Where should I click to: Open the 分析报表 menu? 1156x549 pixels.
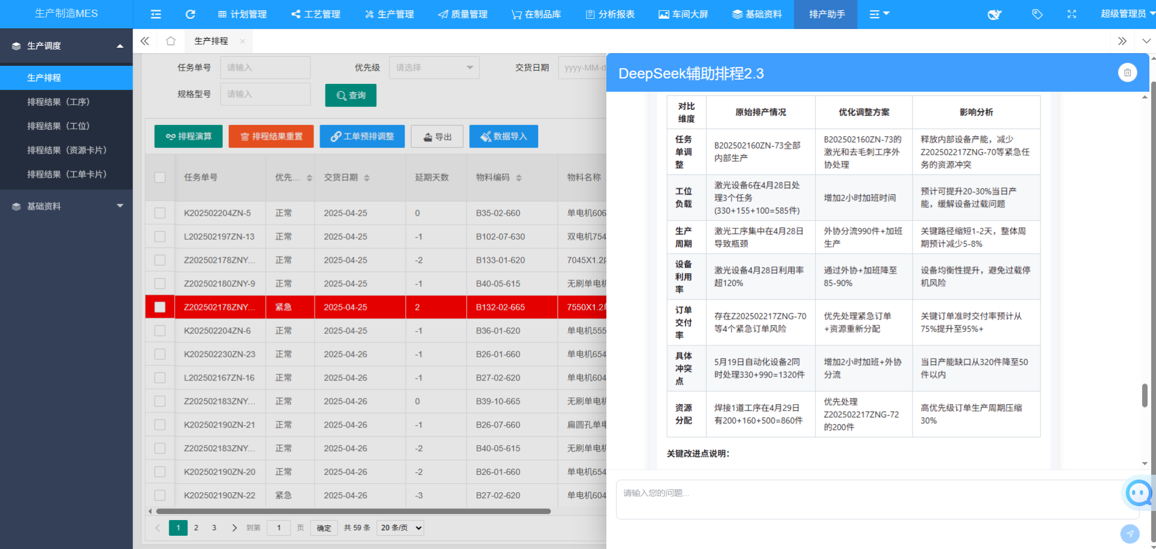[x=610, y=14]
